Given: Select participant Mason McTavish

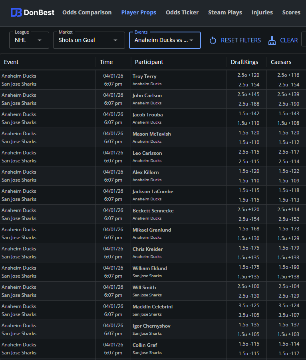Looking at the screenshot, I should click(151, 134).
